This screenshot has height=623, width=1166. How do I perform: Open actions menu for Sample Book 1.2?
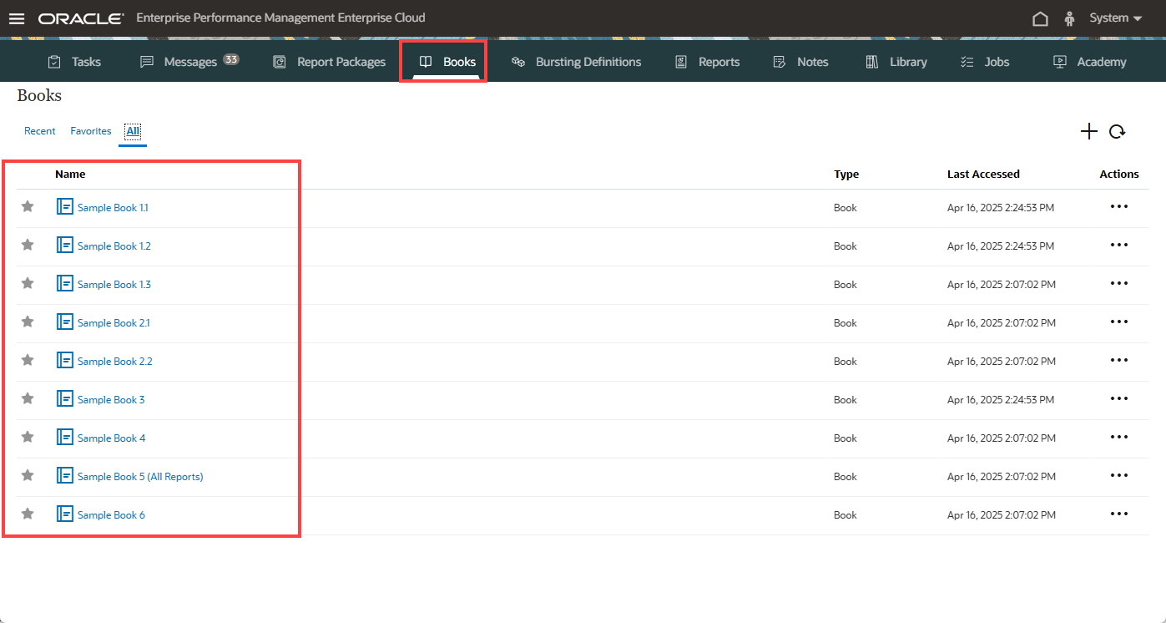click(x=1119, y=246)
